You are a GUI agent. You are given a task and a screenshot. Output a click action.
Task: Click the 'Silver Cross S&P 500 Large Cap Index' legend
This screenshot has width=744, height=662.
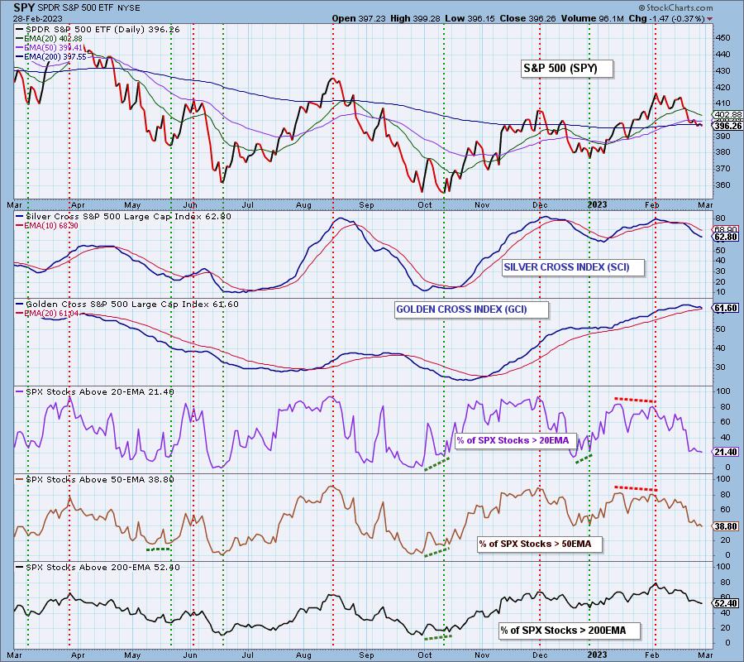point(123,217)
